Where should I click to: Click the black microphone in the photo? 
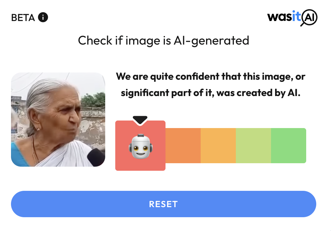tap(96, 157)
